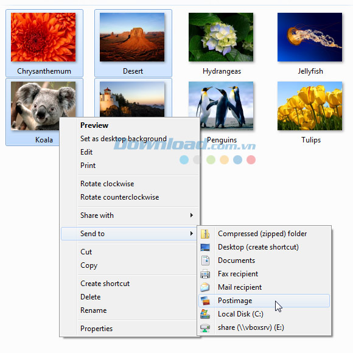Select the Desert thumbnail
Screen dimensions: 353x353
point(132,37)
